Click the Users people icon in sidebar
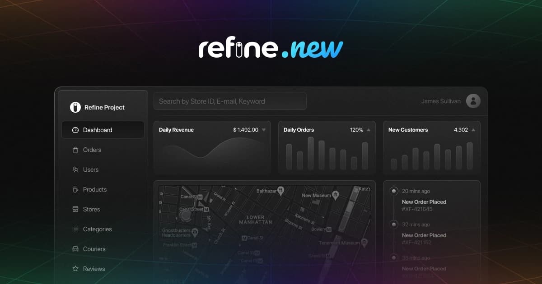The height and width of the screenshot is (284, 542). point(75,169)
